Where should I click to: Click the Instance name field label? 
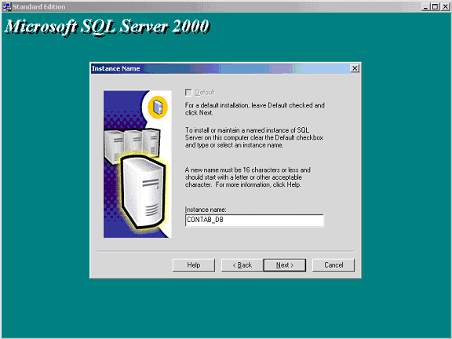pos(206,210)
